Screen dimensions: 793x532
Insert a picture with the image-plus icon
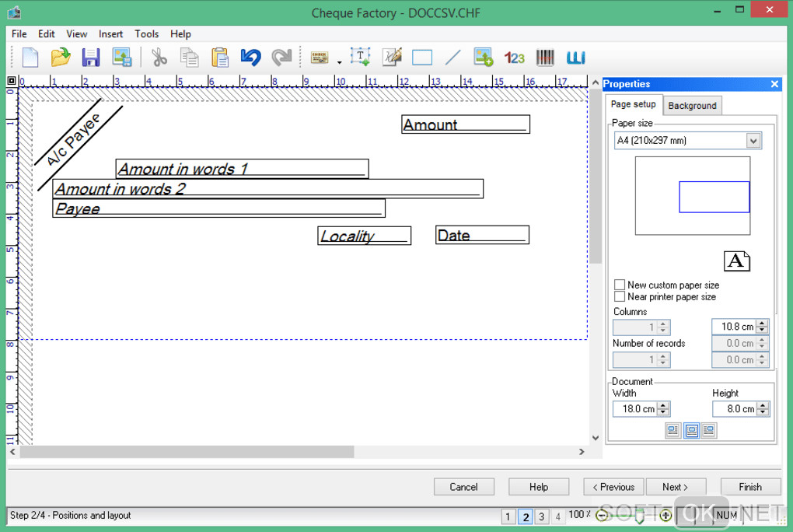pos(484,58)
